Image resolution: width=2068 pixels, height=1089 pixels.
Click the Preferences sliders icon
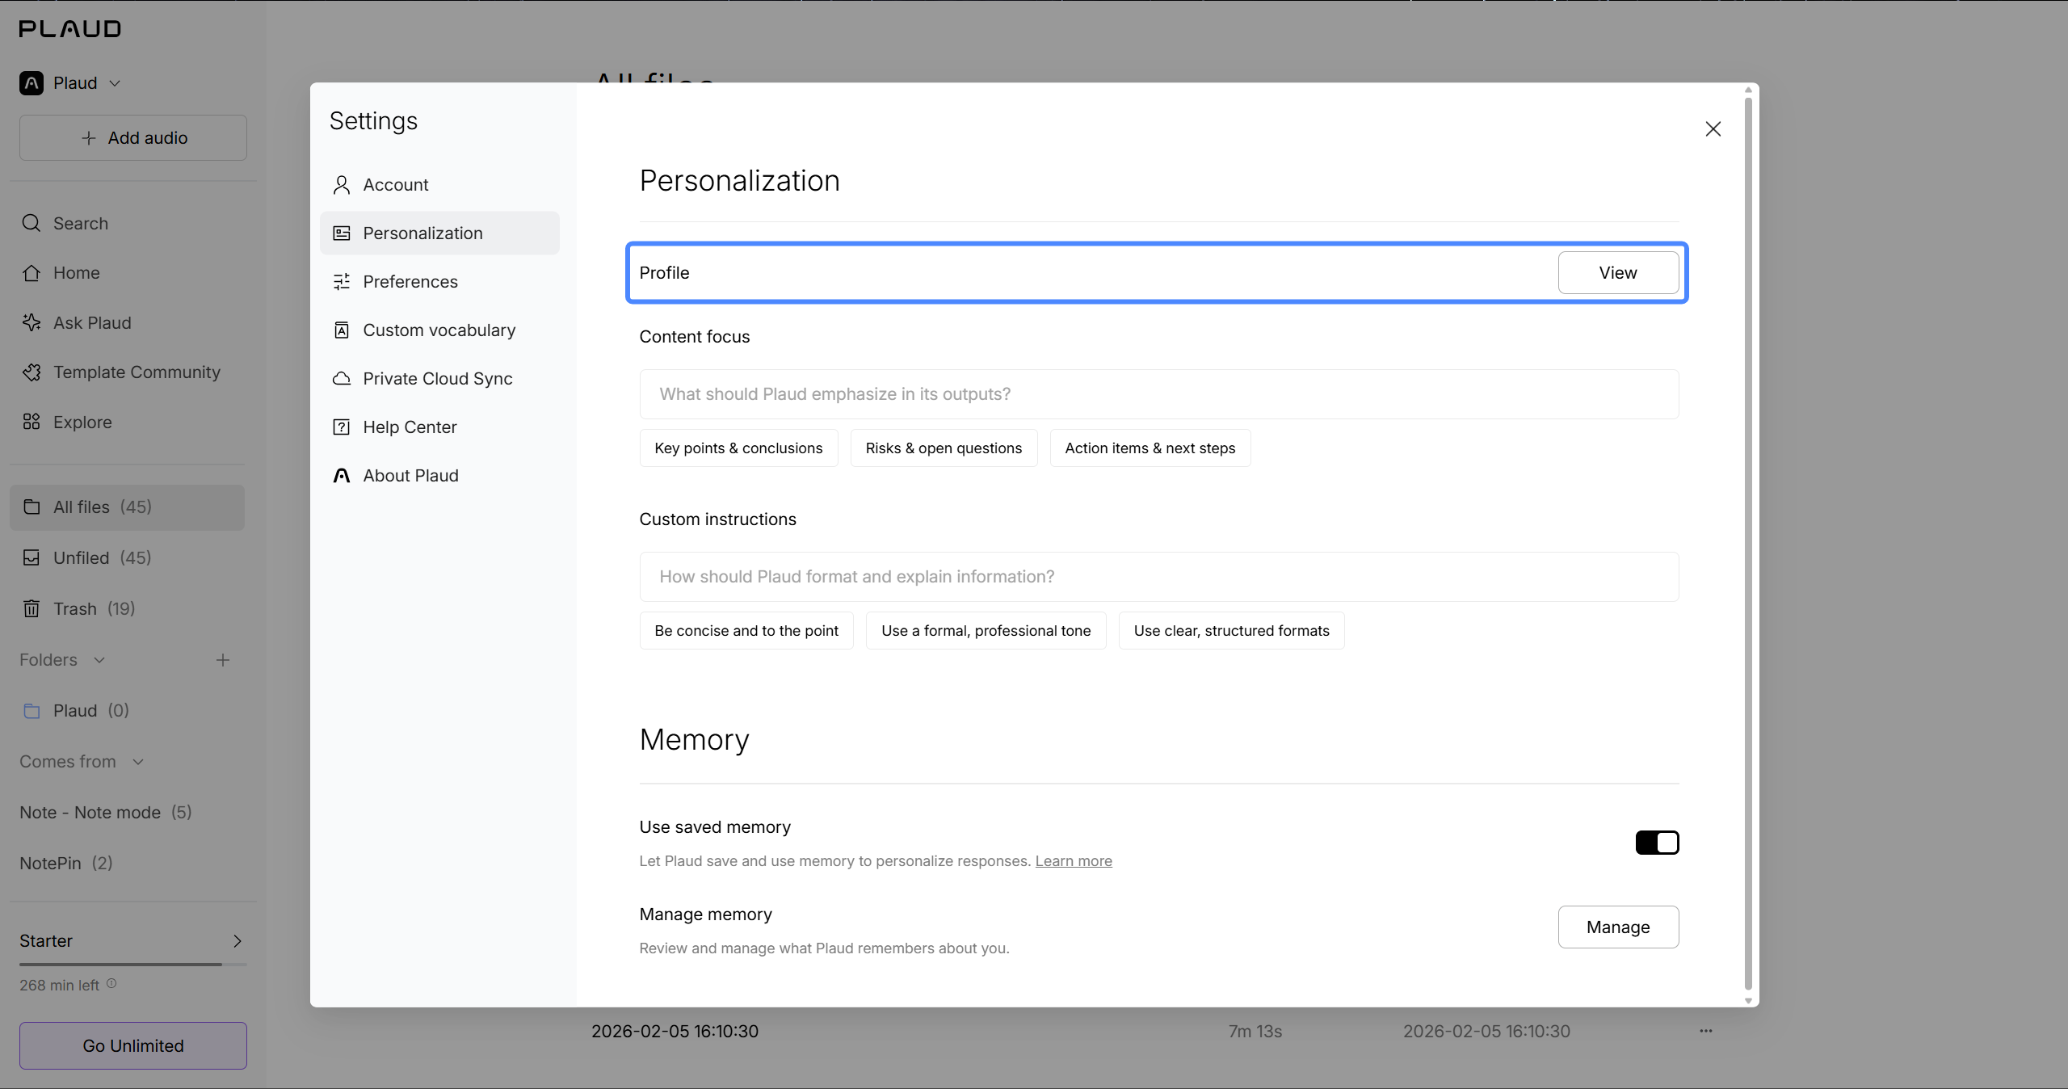pos(342,282)
